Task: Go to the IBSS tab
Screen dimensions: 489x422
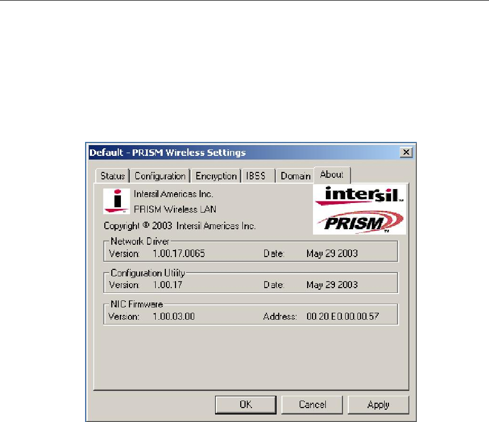Action: coord(257,176)
